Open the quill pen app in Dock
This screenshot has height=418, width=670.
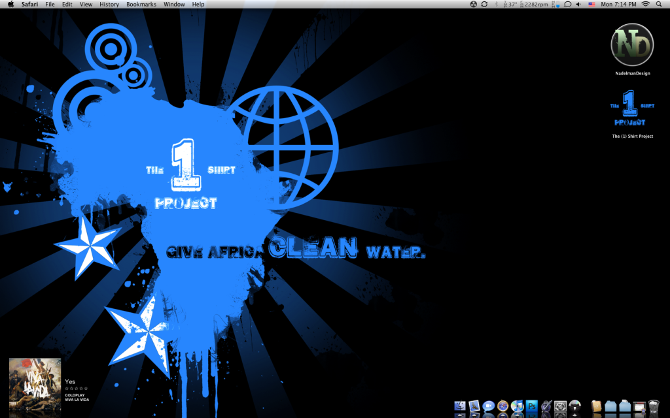click(x=546, y=406)
